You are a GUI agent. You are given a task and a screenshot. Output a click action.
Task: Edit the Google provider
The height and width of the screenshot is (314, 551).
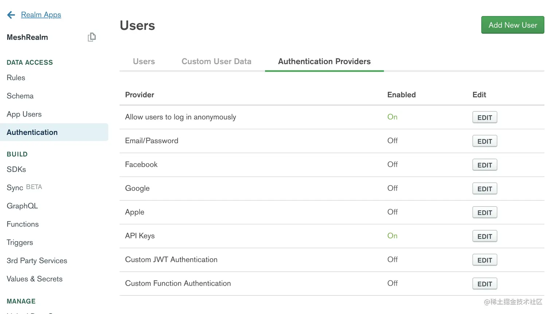(x=485, y=189)
